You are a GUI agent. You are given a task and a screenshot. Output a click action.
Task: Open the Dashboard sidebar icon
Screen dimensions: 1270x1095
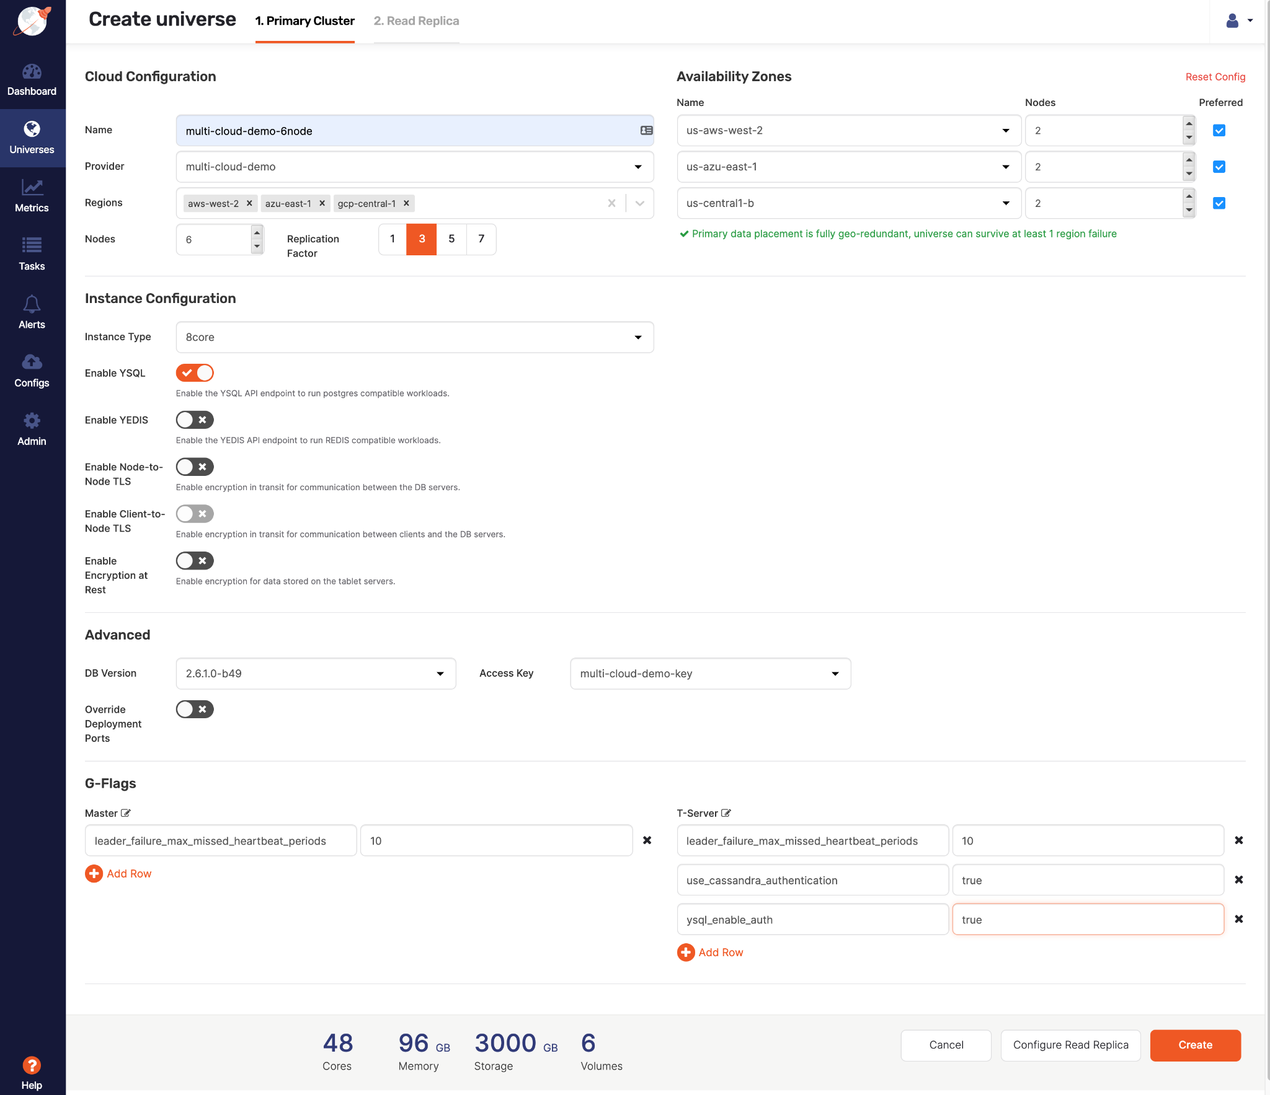[x=32, y=72]
